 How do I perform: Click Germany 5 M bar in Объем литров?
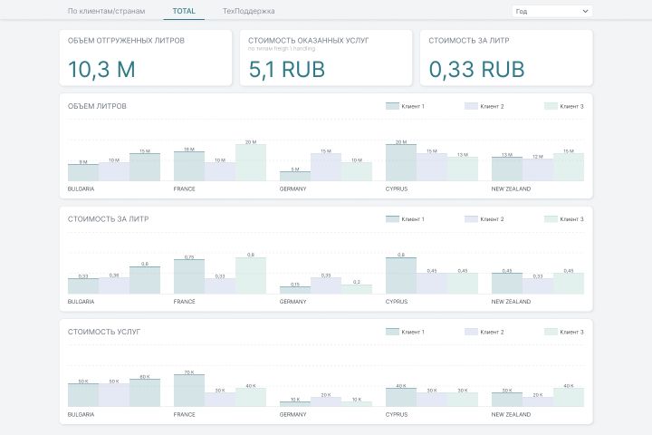[x=295, y=177]
